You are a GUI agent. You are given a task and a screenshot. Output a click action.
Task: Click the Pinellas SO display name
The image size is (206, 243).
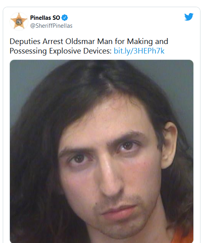[45, 18]
